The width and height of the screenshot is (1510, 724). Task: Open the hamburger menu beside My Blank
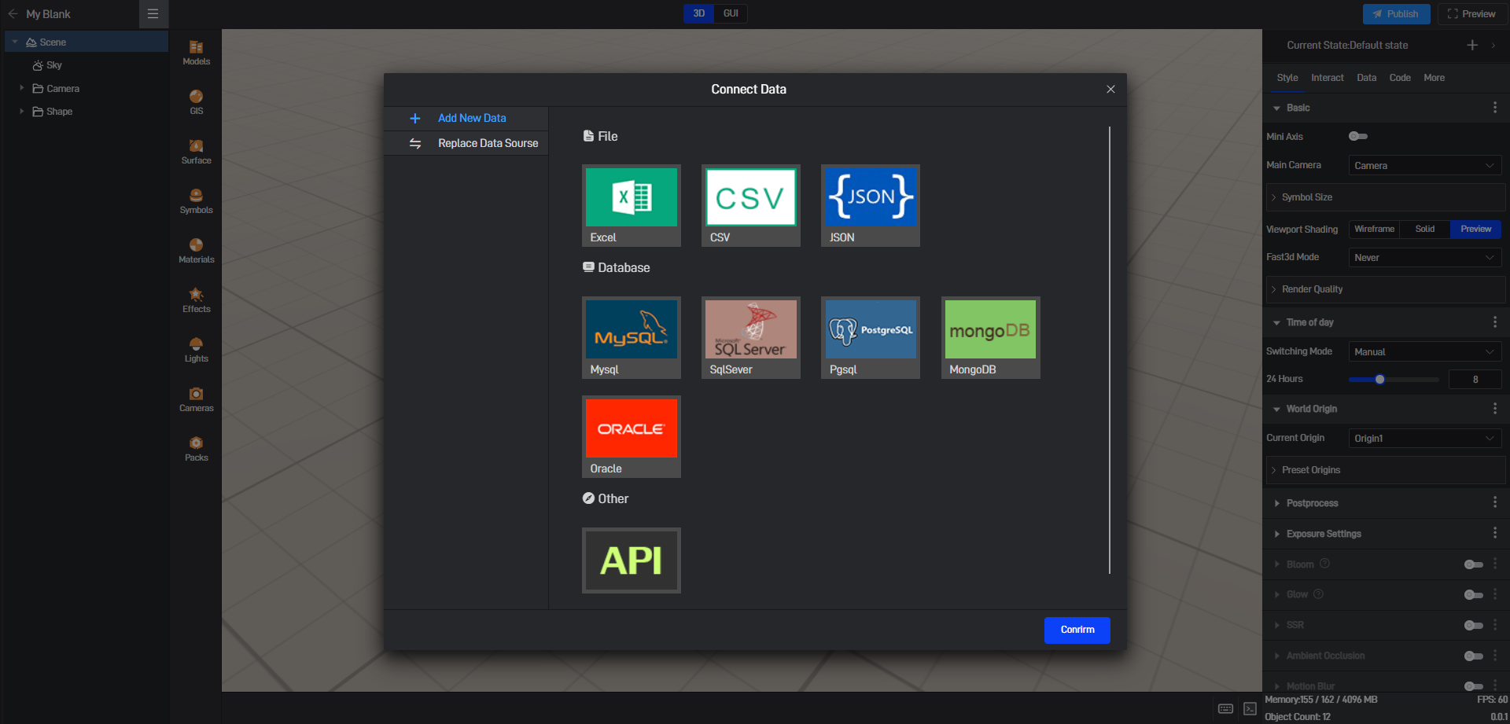[x=153, y=14]
